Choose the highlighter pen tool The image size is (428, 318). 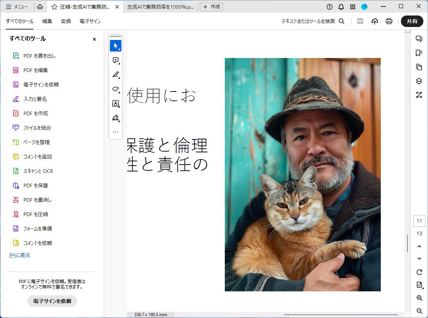116,75
